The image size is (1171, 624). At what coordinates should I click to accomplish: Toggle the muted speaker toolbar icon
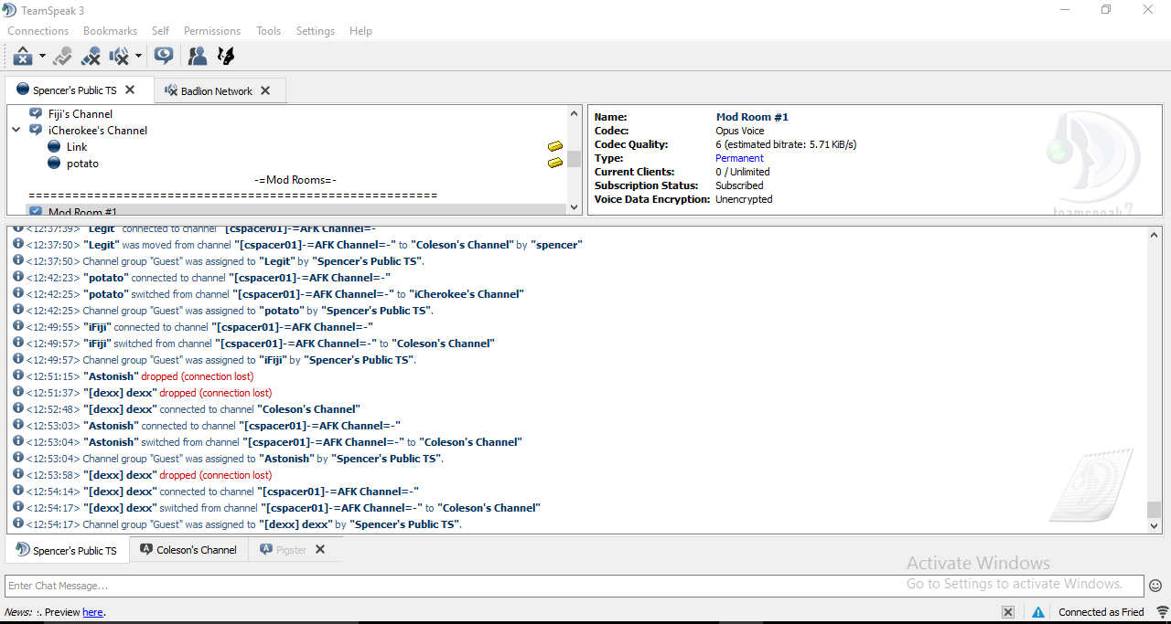[119, 57]
